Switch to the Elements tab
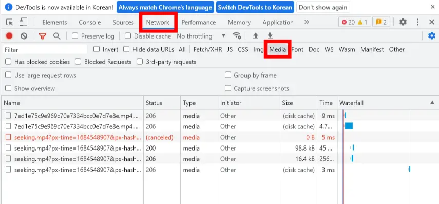Screen dimensions: 439x204 click(x=54, y=23)
